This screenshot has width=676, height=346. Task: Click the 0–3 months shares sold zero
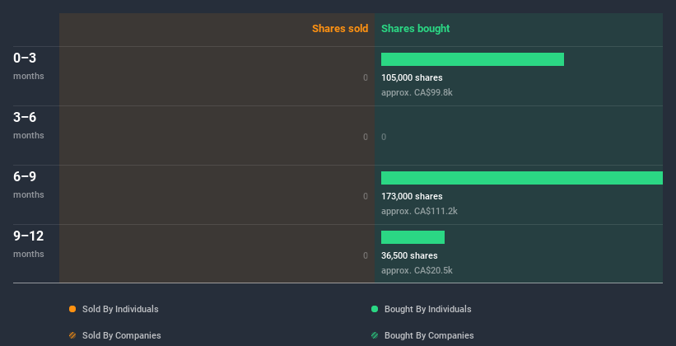[366, 77]
